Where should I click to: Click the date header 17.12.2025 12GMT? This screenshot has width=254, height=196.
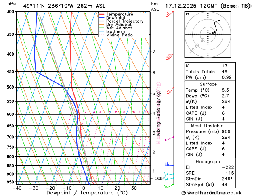coord(191,6)
